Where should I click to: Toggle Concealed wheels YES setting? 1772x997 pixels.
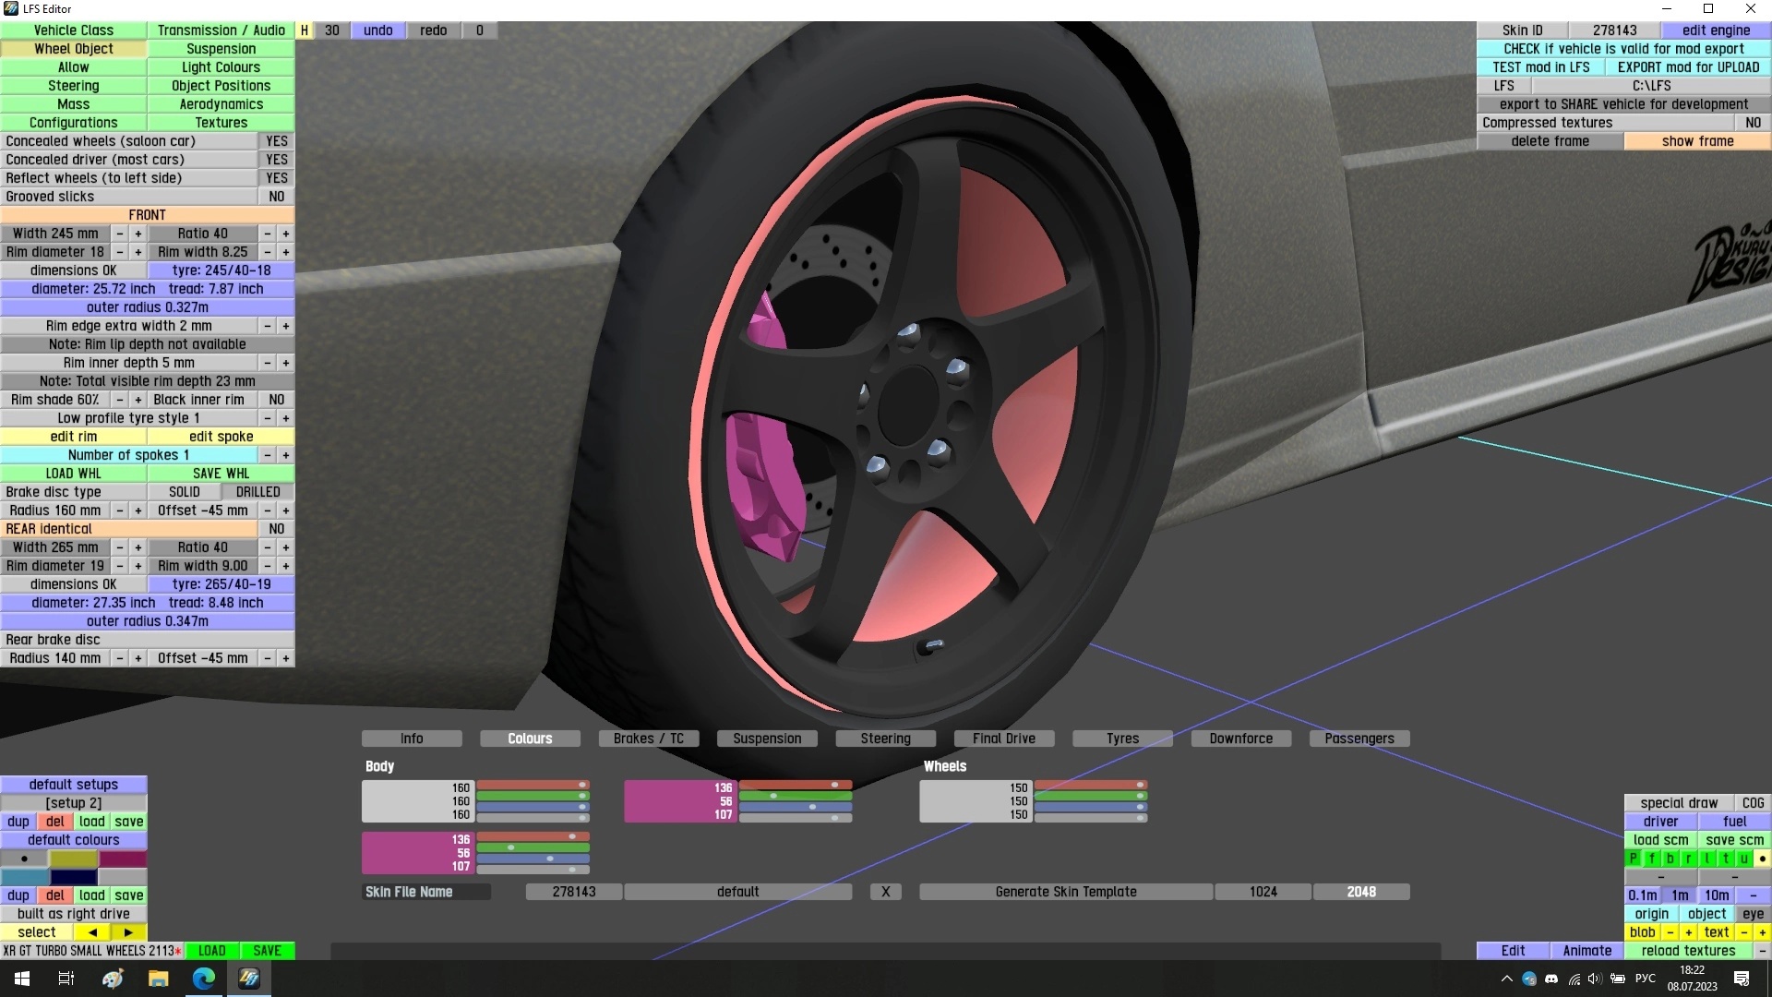(x=277, y=141)
